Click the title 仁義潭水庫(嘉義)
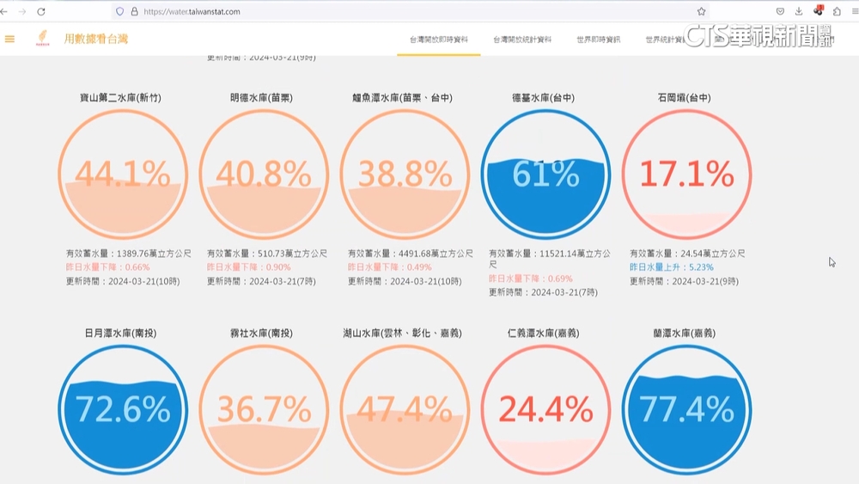Screen dimensions: 859x484 (544, 333)
